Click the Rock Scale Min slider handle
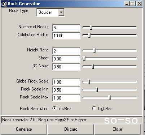The height and width of the screenshot is (135, 145). [x=97, y=89]
